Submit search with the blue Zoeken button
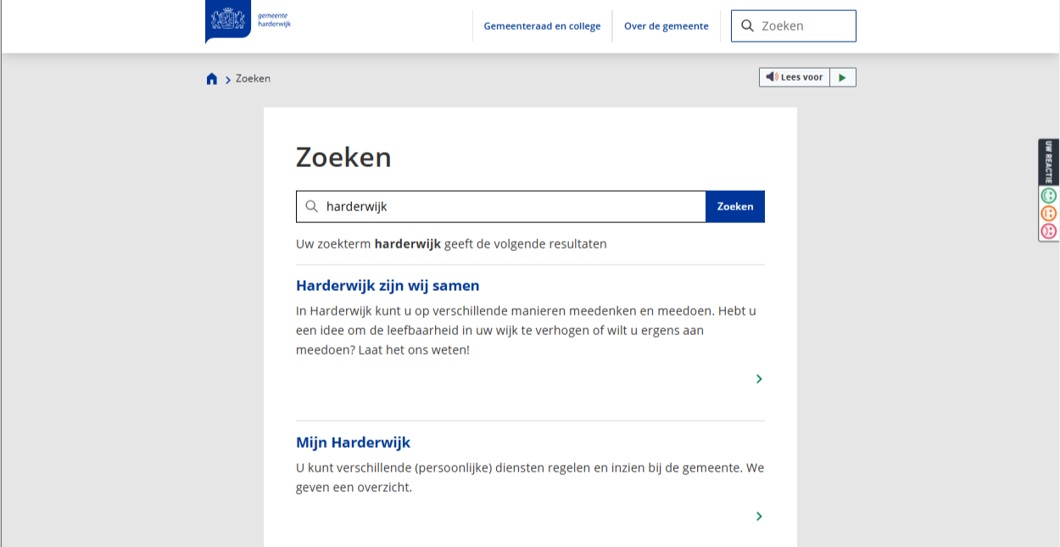 pyautogui.click(x=735, y=207)
